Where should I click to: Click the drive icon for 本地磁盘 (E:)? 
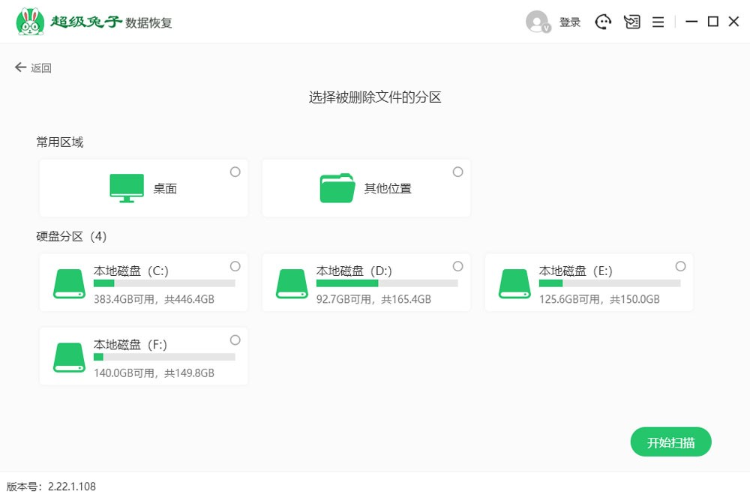click(x=515, y=283)
